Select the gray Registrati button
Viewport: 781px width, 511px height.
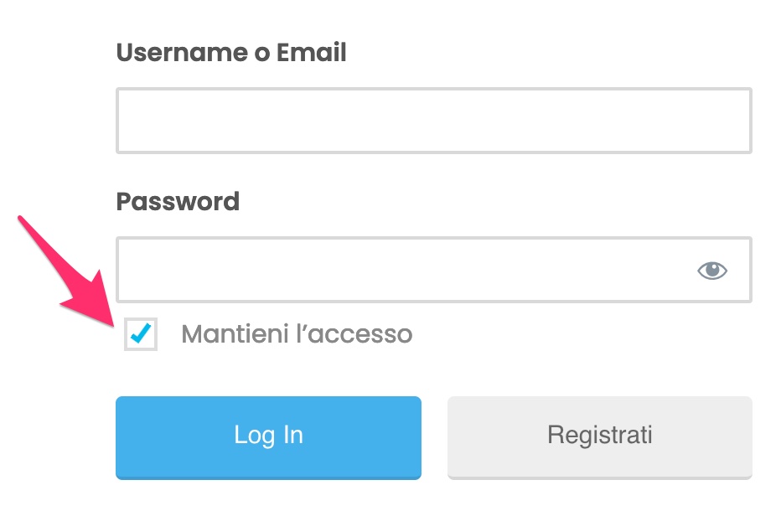[x=600, y=437]
